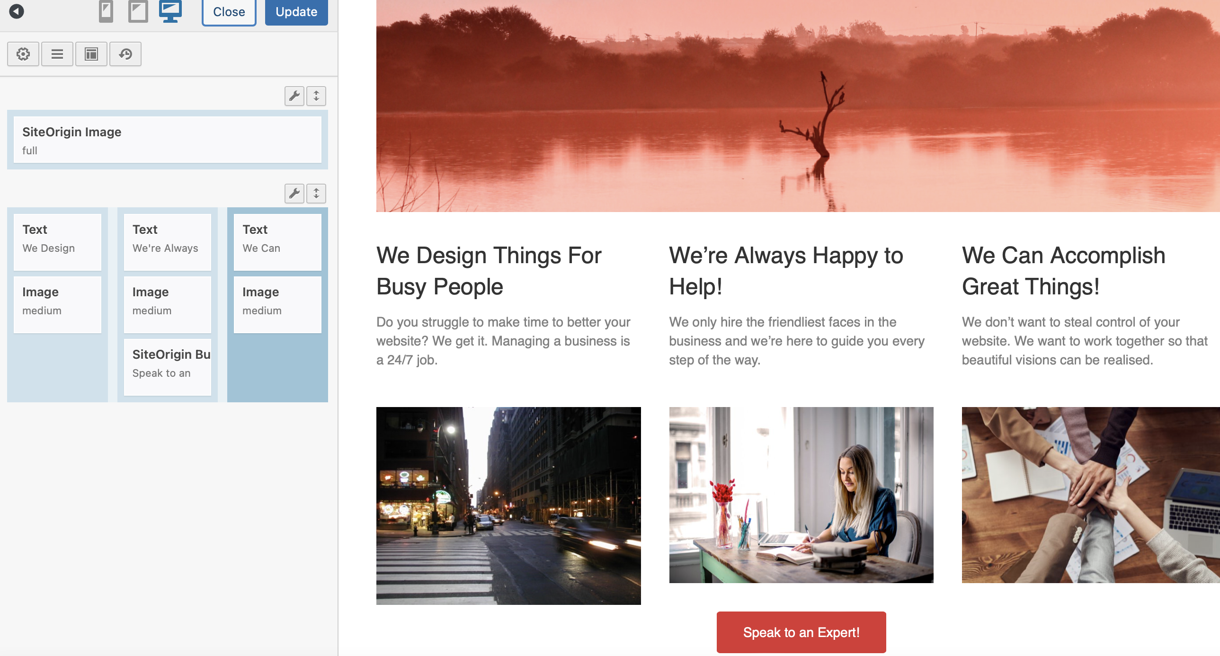Click the Add Row lines icon
Screen dimensions: 1220x656
(57, 54)
